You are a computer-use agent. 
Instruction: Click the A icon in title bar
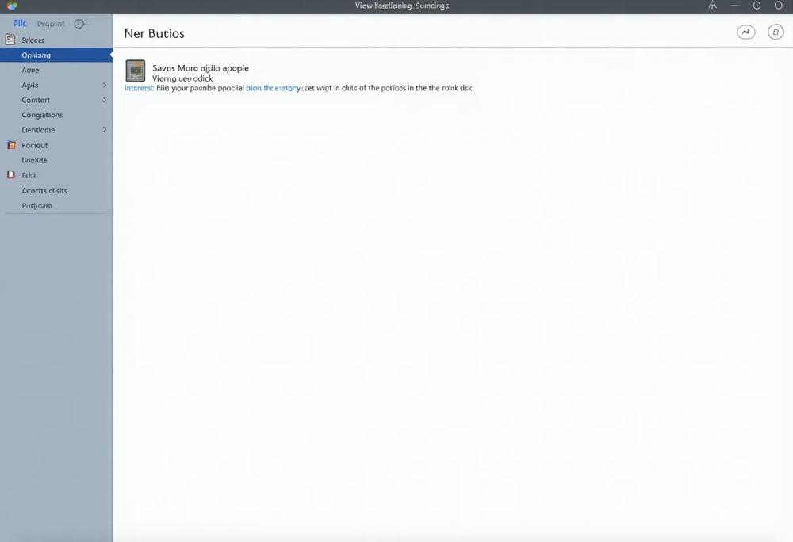click(713, 6)
